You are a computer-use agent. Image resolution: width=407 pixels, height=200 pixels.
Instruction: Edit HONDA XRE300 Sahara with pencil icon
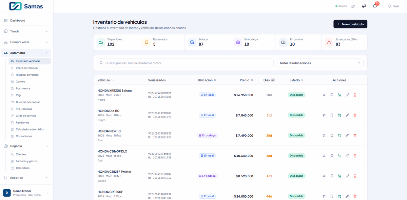pyautogui.click(x=347, y=95)
